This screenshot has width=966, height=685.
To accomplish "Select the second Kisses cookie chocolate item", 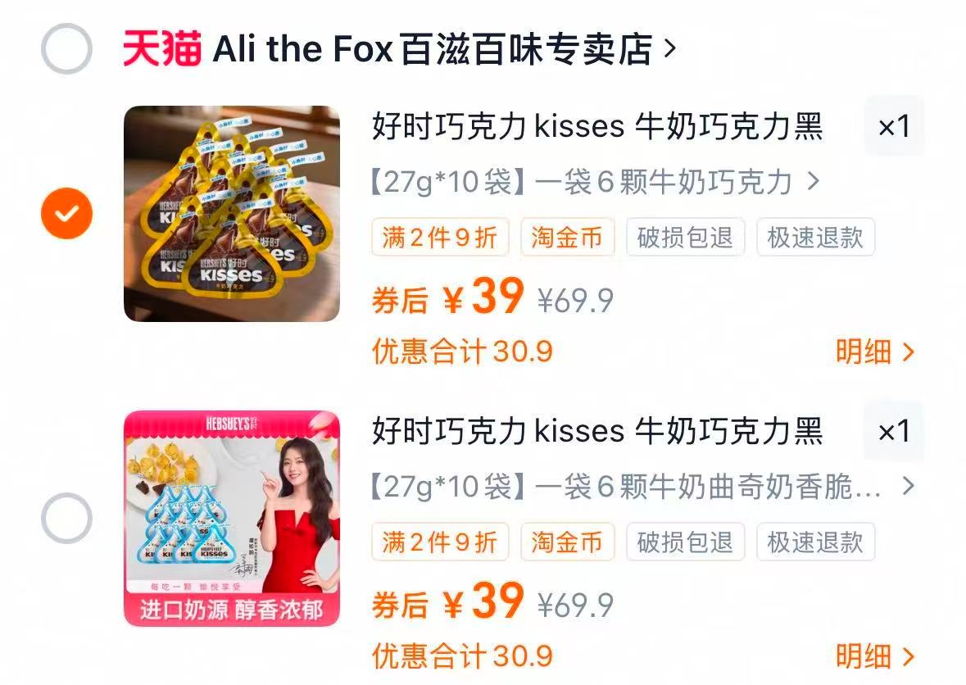I will 66,518.
